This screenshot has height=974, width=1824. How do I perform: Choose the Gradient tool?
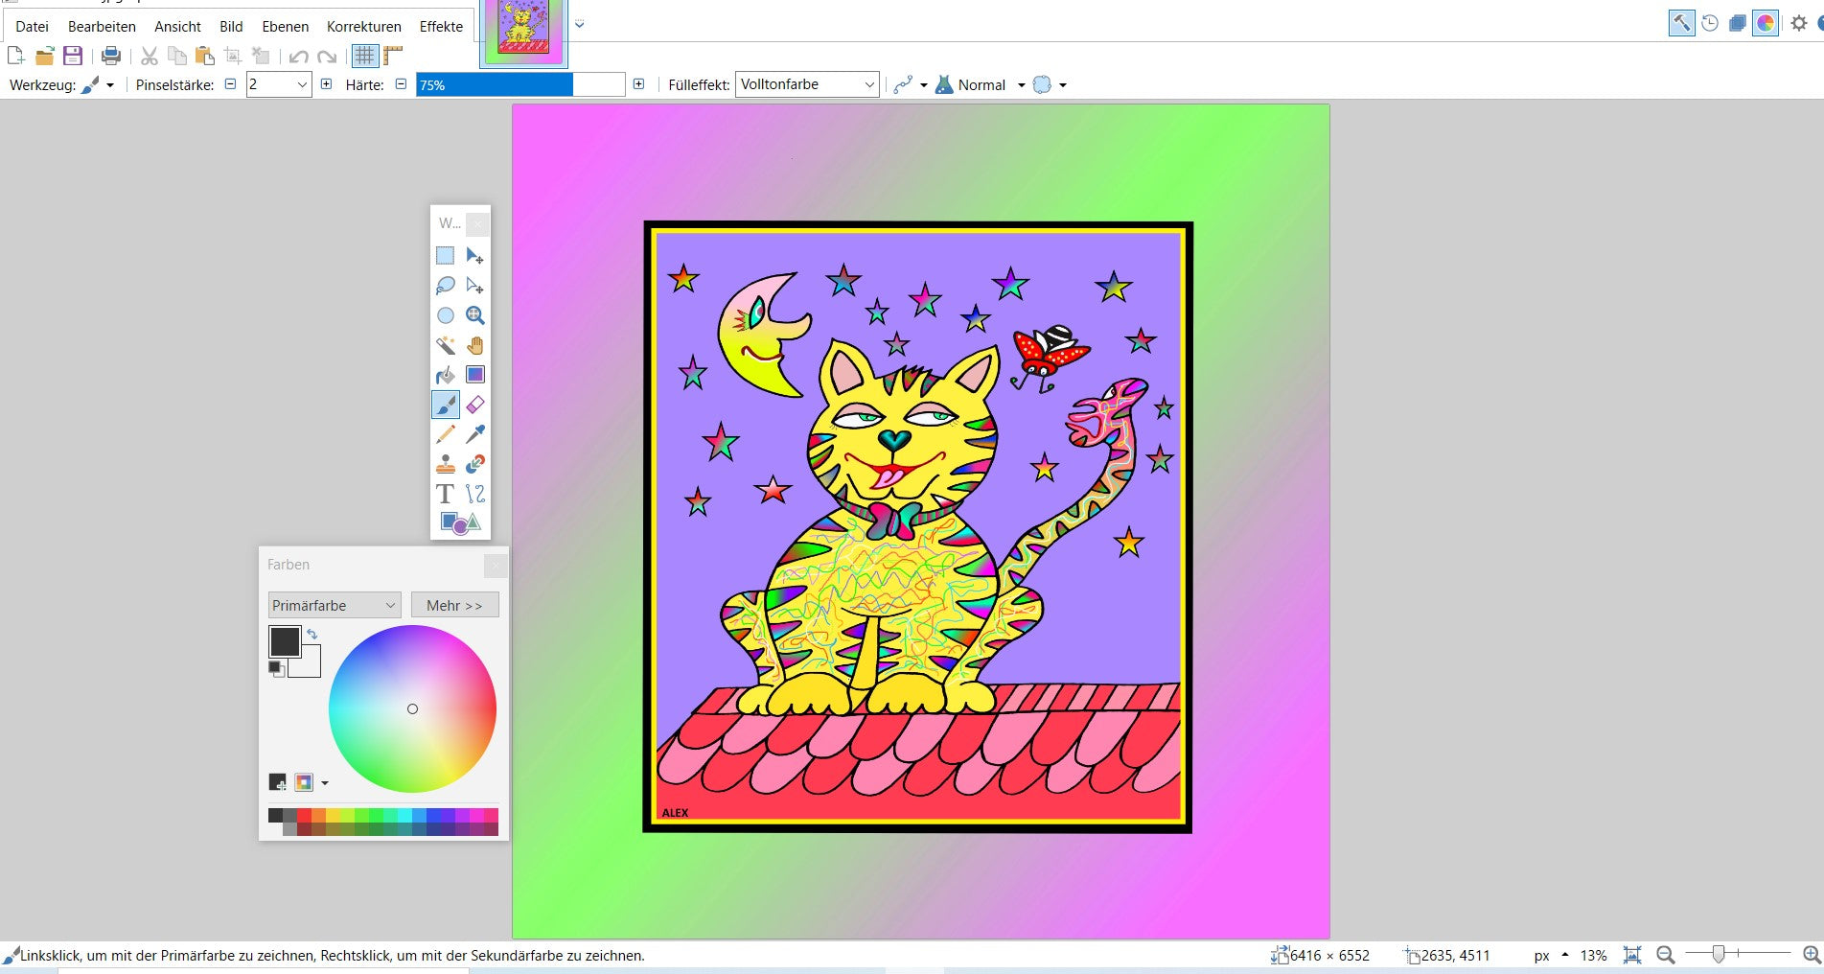[x=475, y=375]
